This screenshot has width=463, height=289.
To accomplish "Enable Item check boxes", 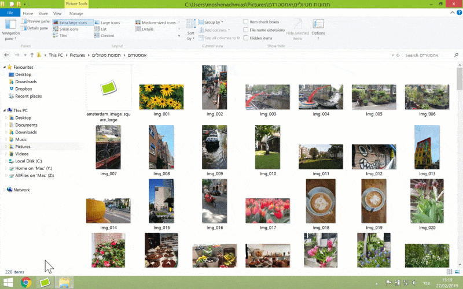I will (246, 22).
